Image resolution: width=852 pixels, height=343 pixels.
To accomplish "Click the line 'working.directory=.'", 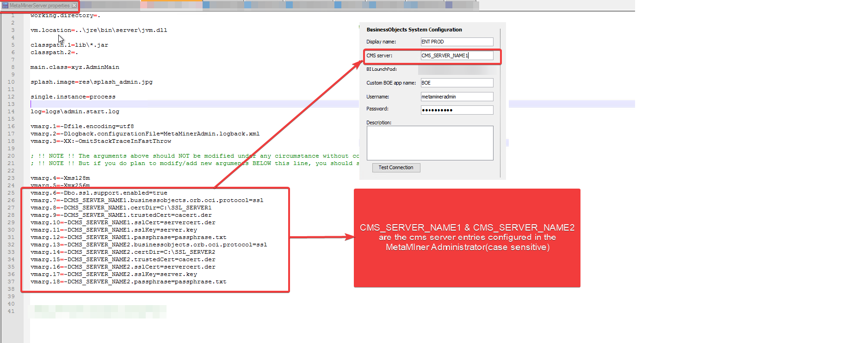I will (65, 16).
